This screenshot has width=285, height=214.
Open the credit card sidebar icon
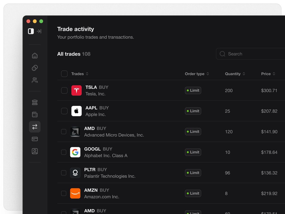35,139
